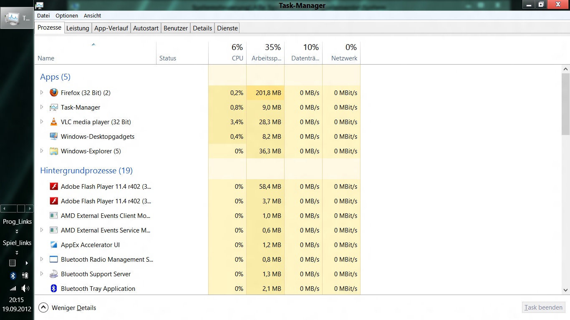Image resolution: width=570 pixels, height=320 pixels.
Task: Click the Firefox icon in the Apps list
Action: point(54,92)
